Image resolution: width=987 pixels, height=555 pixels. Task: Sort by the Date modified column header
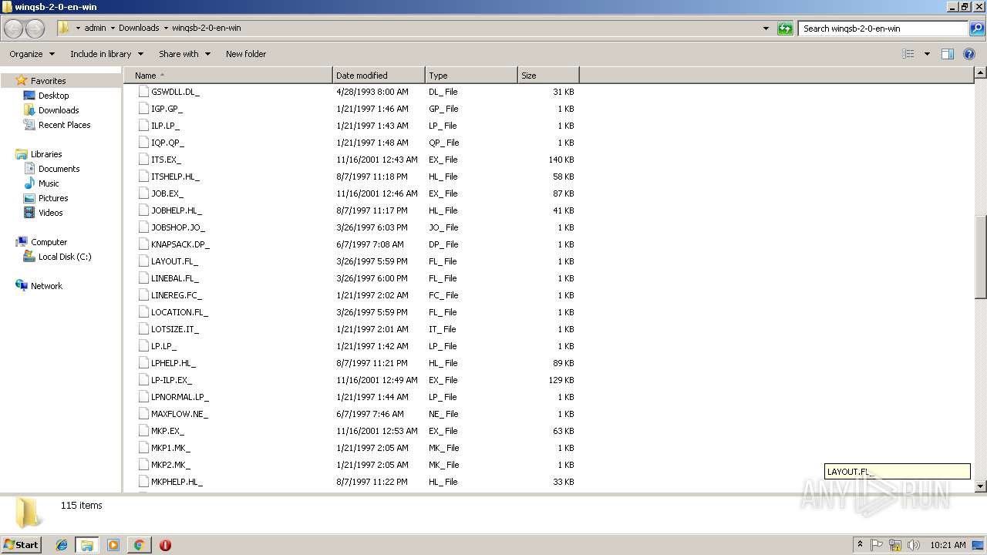point(379,76)
